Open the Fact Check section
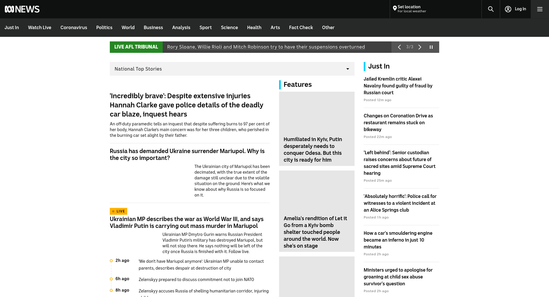 [x=301, y=28]
